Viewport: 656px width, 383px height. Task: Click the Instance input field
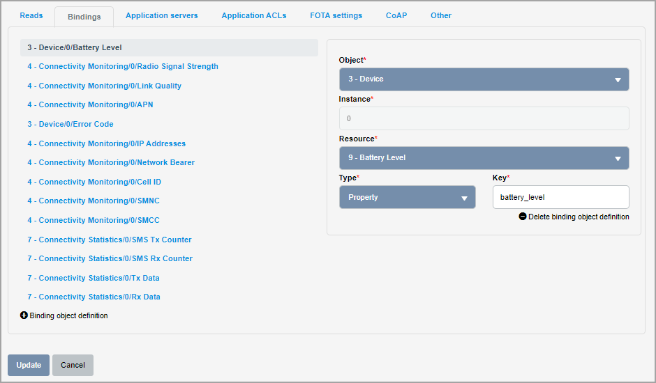coord(484,118)
